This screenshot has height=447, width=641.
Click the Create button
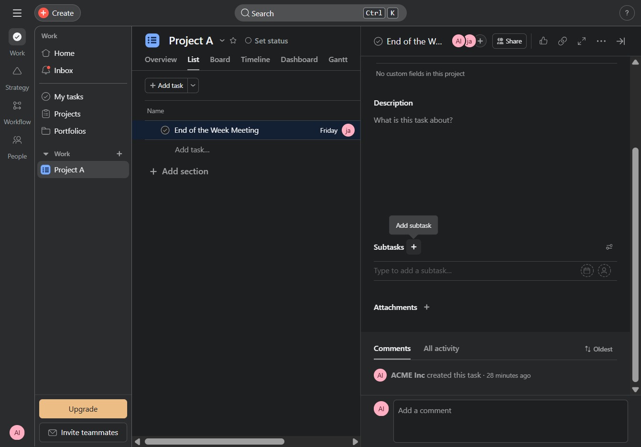click(x=57, y=13)
